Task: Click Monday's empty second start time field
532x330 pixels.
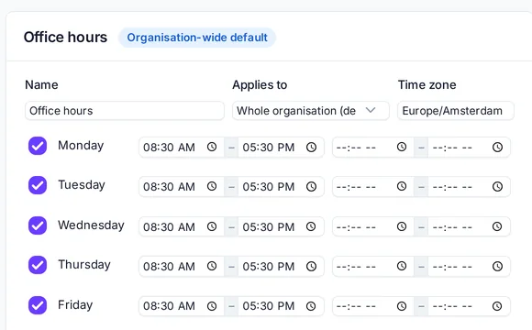Action: click(x=373, y=148)
